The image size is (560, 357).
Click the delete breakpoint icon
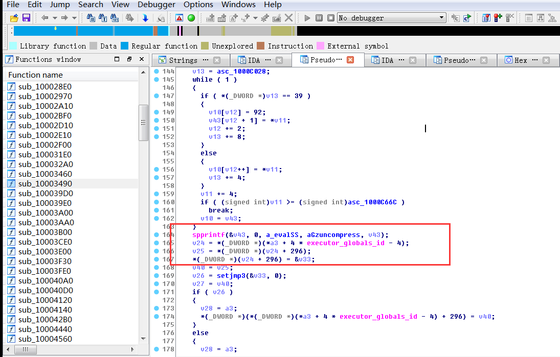[x=510, y=18]
